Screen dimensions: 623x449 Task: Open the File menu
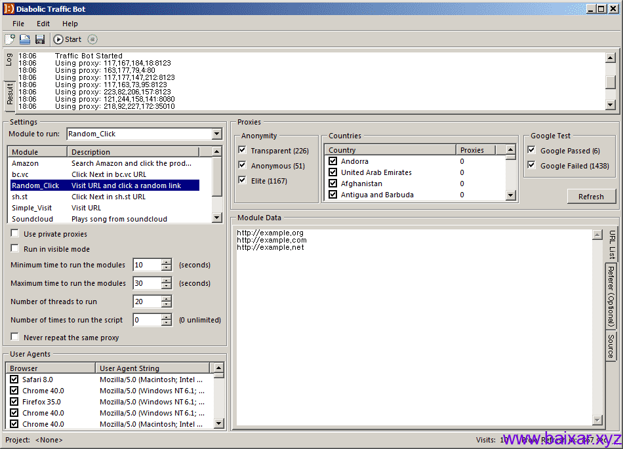point(18,23)
